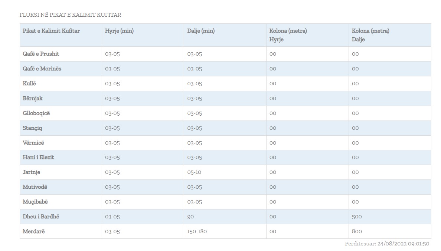Select the 'Glloboqicë' row name
This screenshot has height=251, width=441.
(36, 113)
